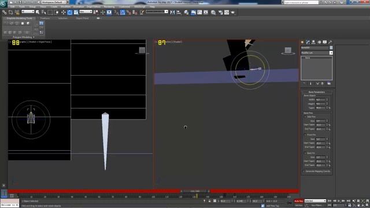
Task: Collapse the Bone Parameters rollout
Action: pos(316,92)
